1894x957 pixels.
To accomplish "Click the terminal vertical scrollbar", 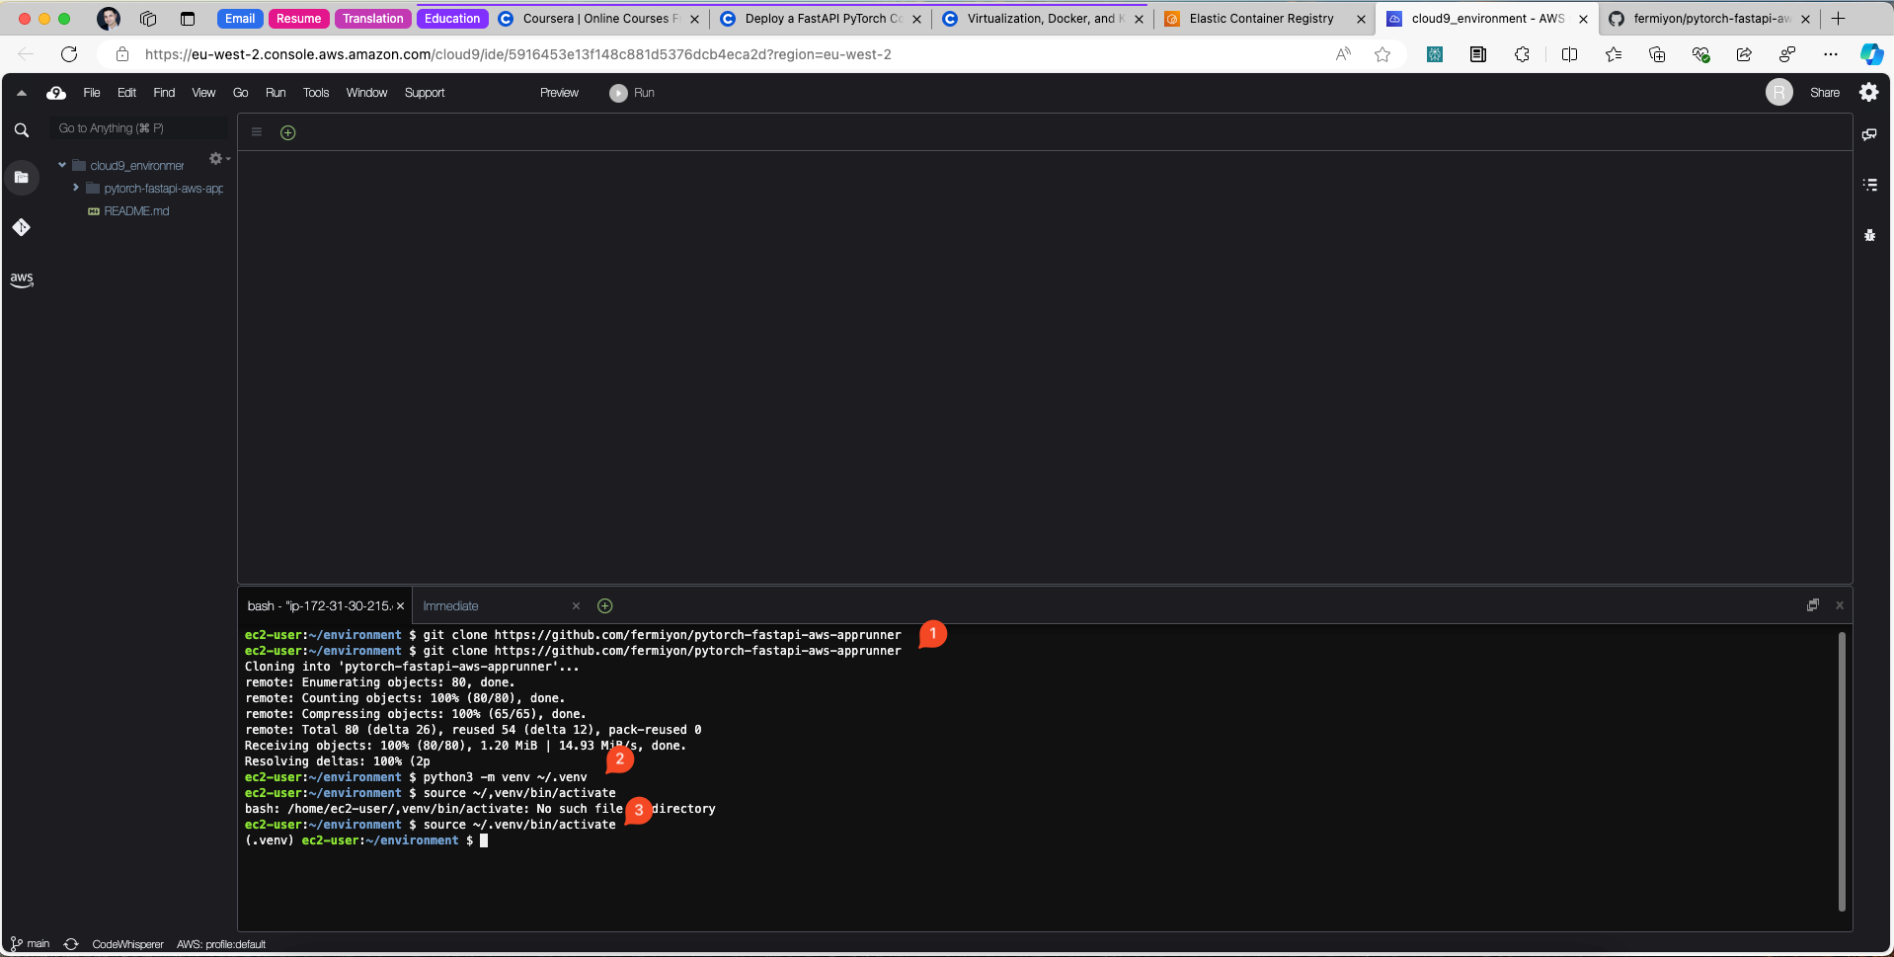I will 1842,771.
